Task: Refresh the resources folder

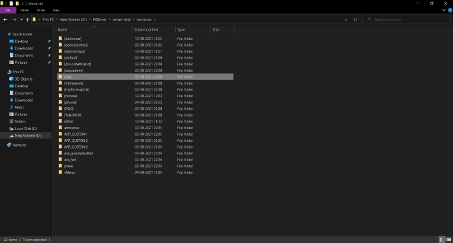Action: pyautogui.click(x=355, y=19)
